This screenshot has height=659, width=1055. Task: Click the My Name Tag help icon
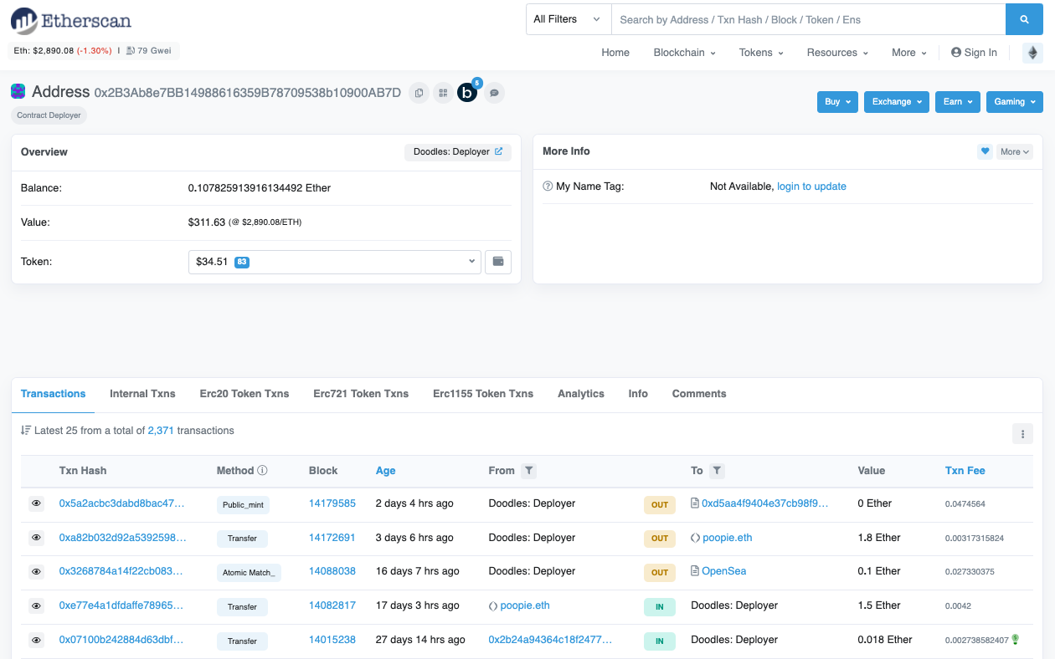[548, 186]
